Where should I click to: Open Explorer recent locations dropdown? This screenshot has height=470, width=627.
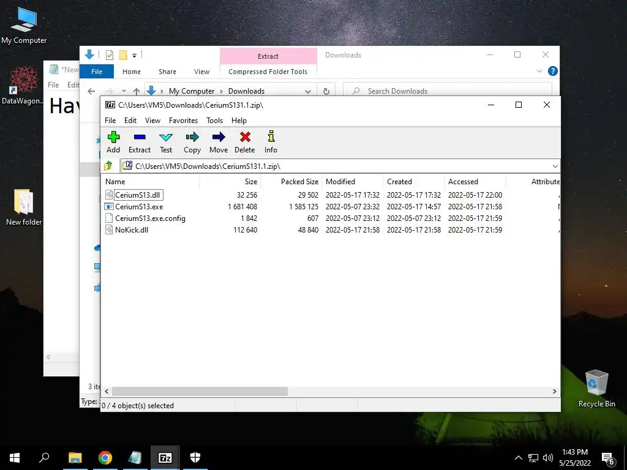point(124,91)
